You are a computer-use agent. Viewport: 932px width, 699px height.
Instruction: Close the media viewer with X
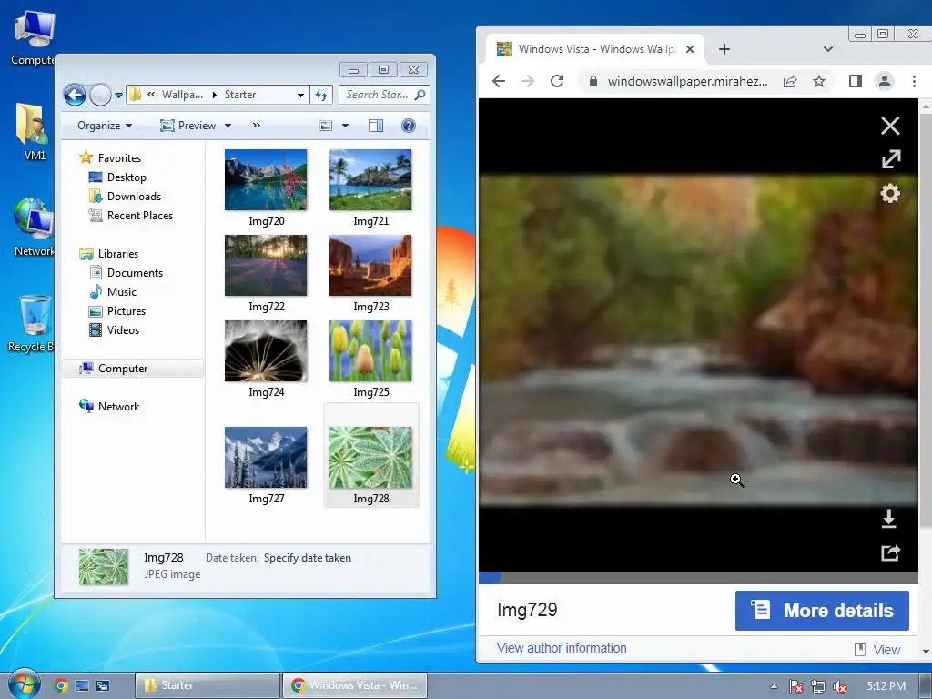click(890, 126)
